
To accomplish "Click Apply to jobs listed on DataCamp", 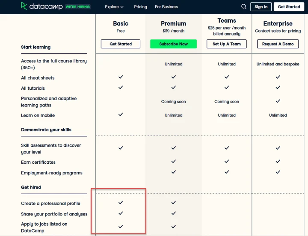I will pos(44,227).
